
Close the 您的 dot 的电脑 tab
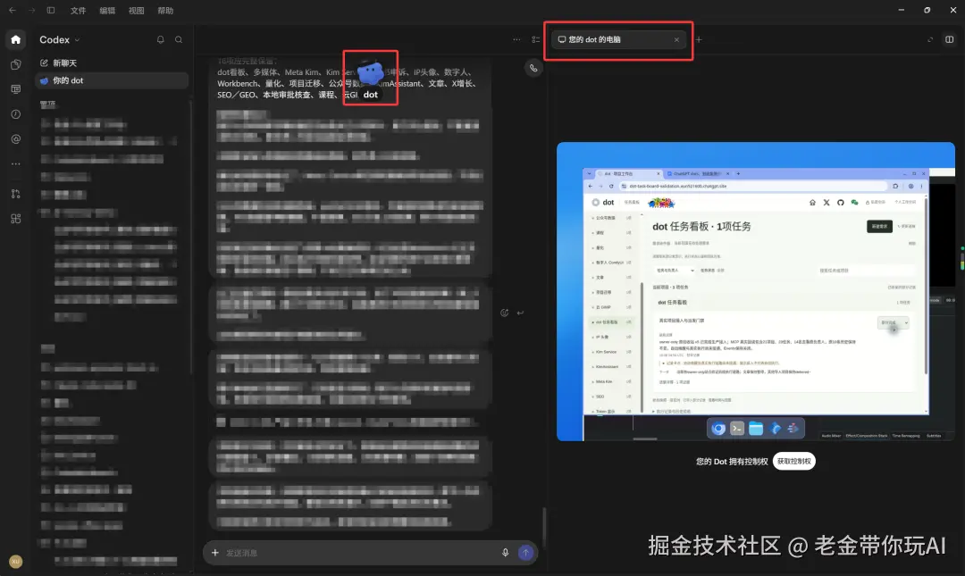[676, 40]
